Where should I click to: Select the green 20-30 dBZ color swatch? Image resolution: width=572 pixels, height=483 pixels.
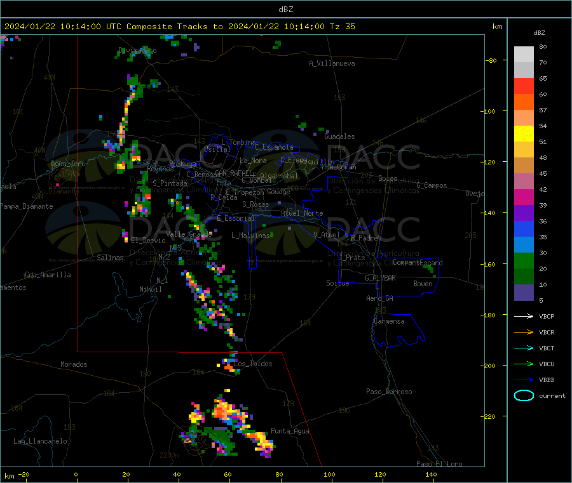(x=524, y=261)
